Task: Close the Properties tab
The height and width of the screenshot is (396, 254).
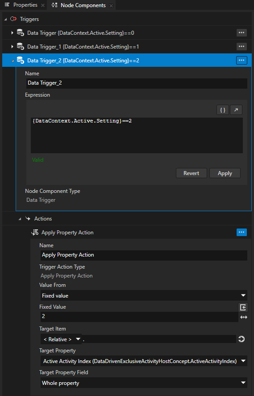Action: (x=43, y=5)
